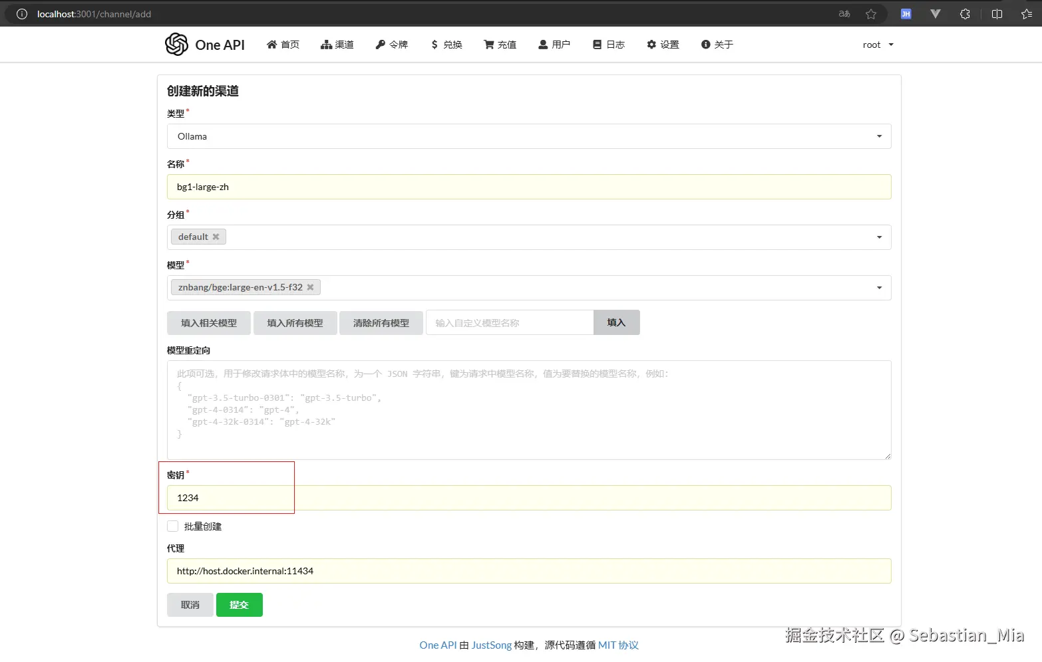Click the blue JH extension icon

(906, 14)
